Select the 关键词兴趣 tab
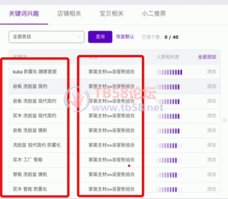 [x=24, y=14]
